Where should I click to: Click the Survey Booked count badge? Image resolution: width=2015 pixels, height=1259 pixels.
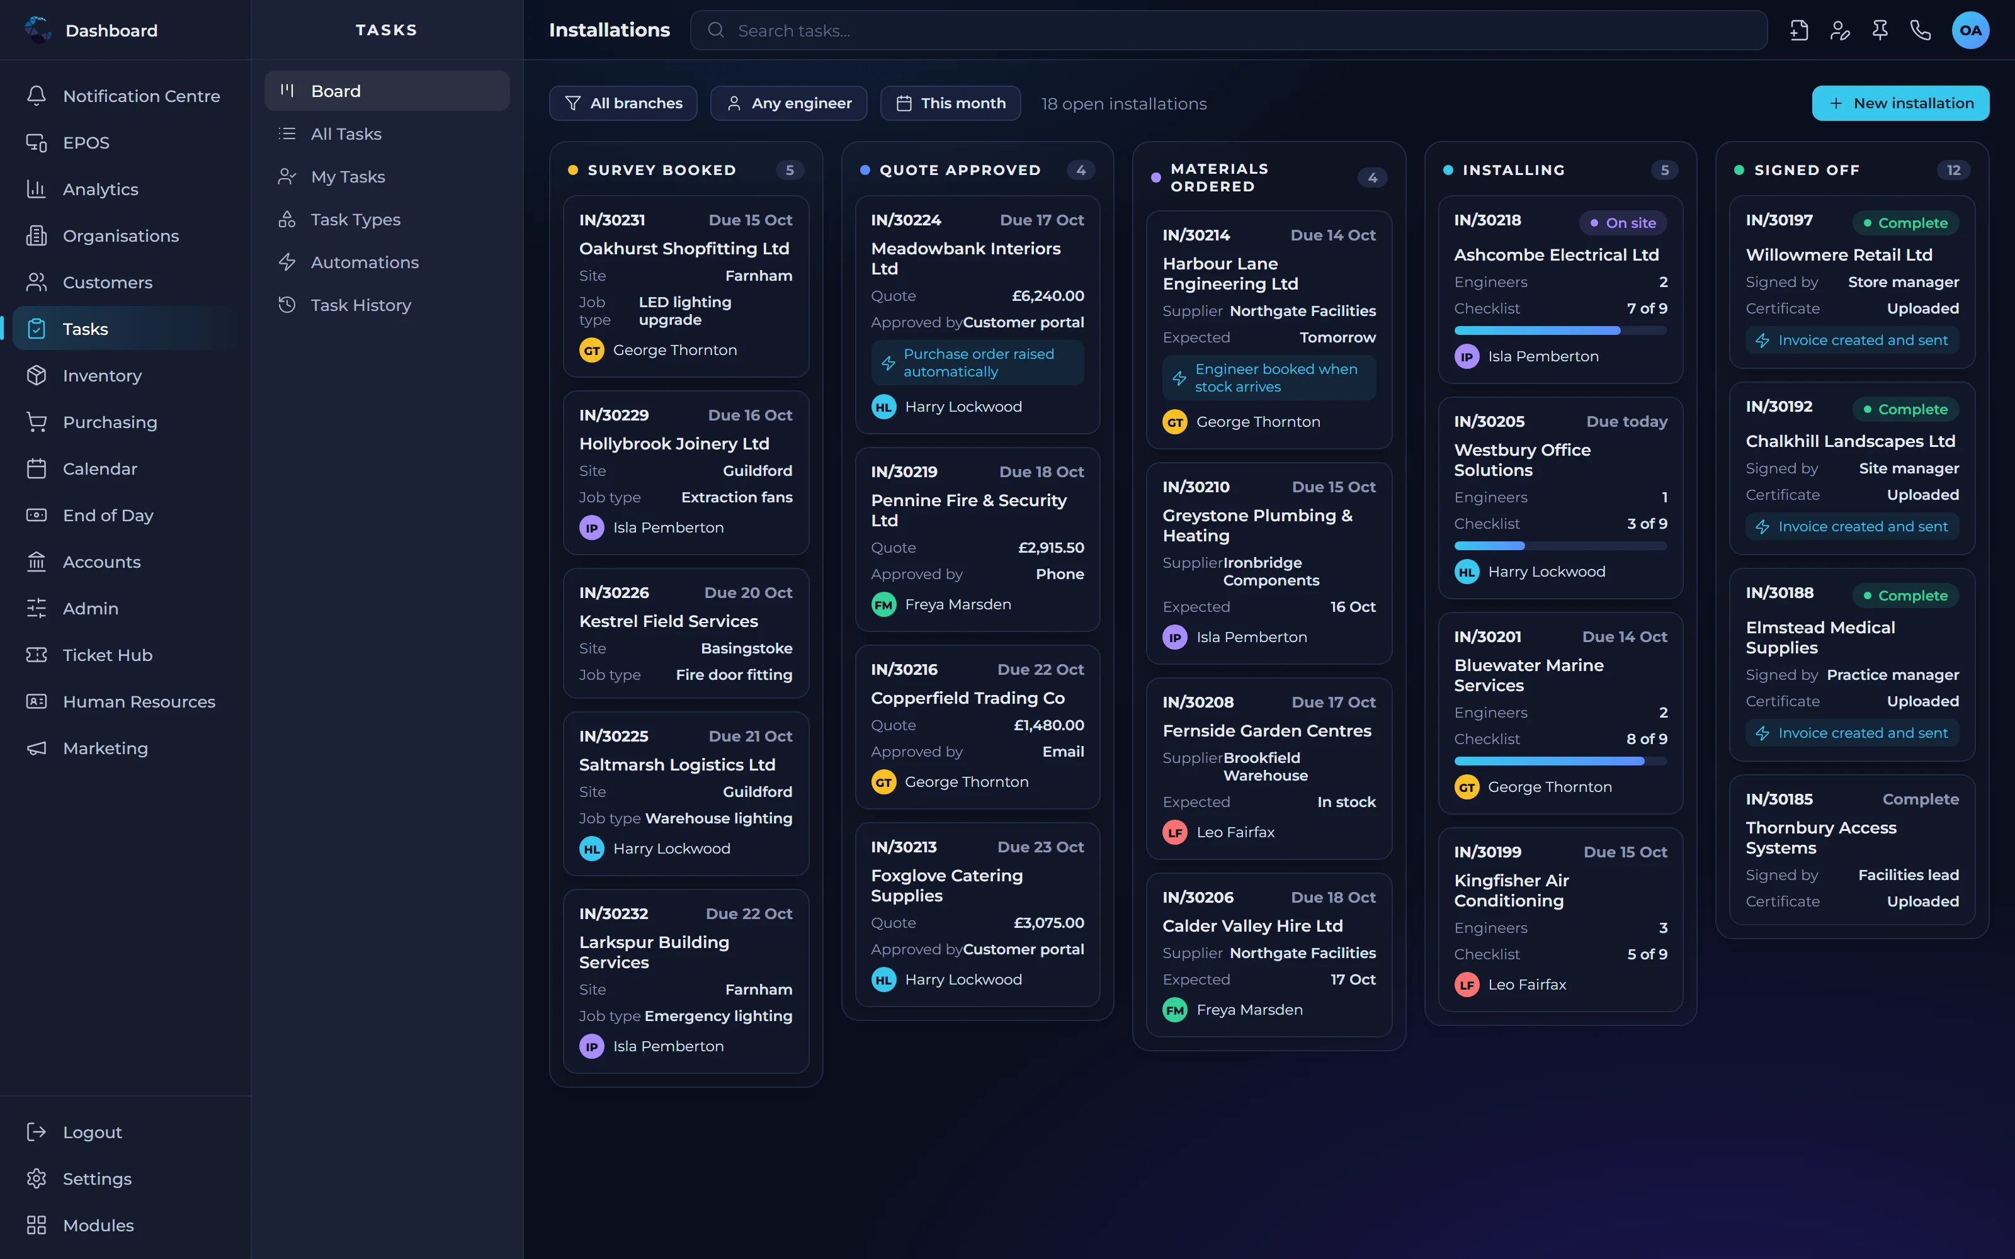pos(790,170)
